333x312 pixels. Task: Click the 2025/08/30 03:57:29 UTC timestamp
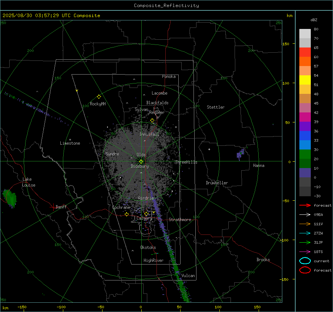(x=51, y=16)
